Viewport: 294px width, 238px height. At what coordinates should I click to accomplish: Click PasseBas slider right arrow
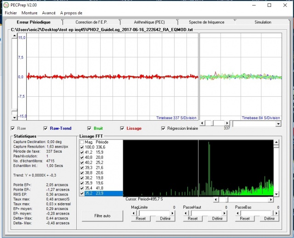coord(277,213)
